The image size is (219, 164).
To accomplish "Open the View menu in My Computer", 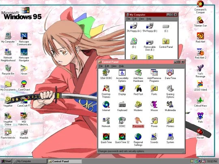I will click(142, 19).
